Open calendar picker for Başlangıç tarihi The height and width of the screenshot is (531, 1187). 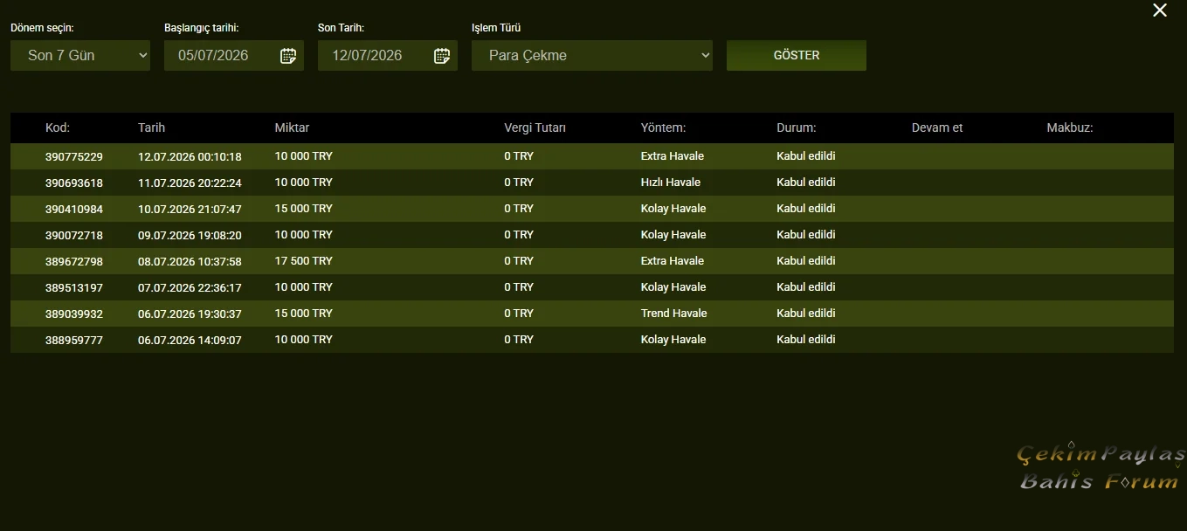[288, 56]
